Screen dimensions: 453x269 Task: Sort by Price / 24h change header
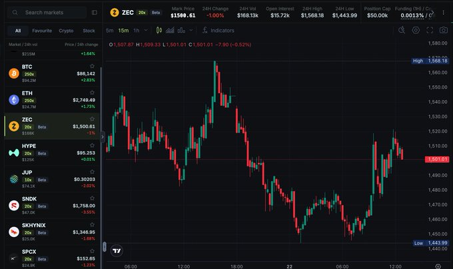81,45
